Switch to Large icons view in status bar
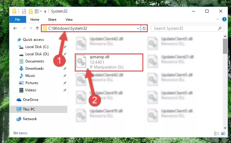The width and height of the screenshot is (231, 143). [223, 133]
